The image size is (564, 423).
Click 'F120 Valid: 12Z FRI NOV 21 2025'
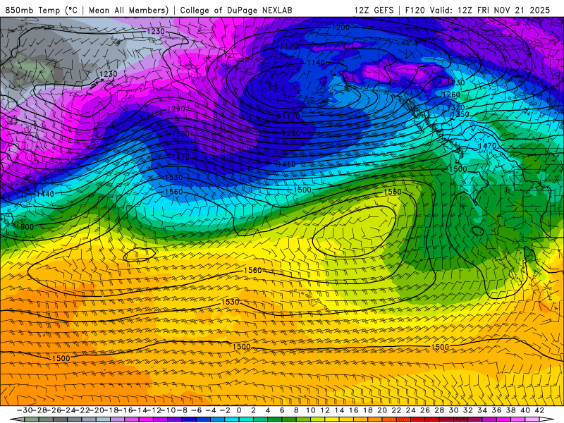tap(478, 11)
